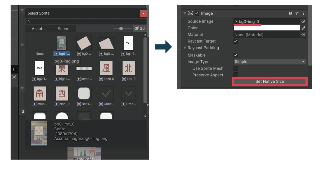Uncheck the Maskable checkbox
The width and height of the screenshot is (324, 169).
(x=236, y=55)
